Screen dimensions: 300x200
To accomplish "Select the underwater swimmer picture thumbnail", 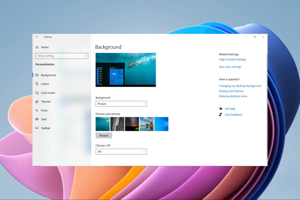I will point(103,124).
